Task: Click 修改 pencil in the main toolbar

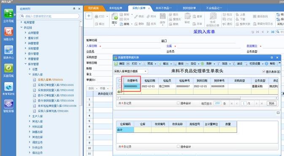Action: 139,16
